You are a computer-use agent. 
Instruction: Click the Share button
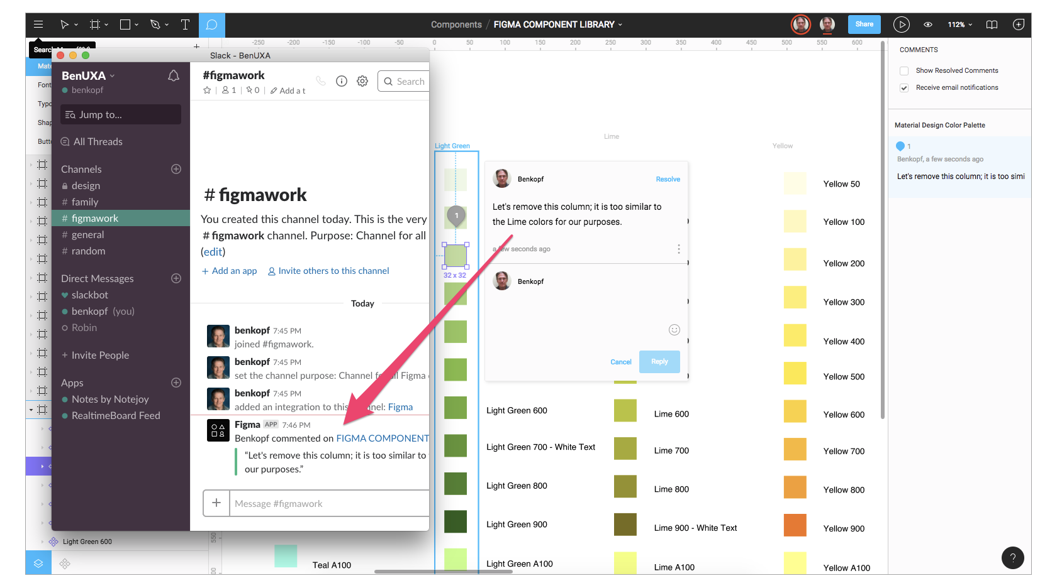click(864, 24)
